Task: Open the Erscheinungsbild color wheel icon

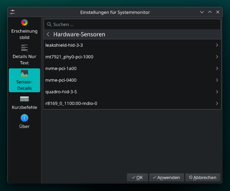Action: click(24, 22)
